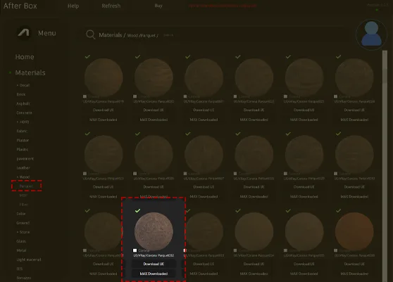Open the MDF subcategory under Wood
393x282 pixels.
(23, 196)
